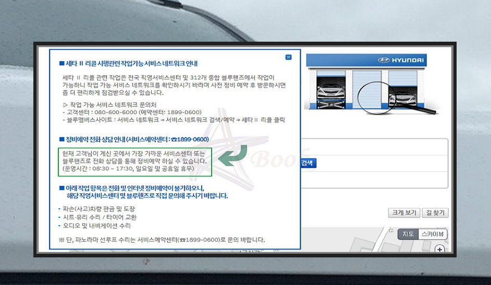Select the 정비예약 전화 상담 안내 heading
Screen dimensions: 491x285
point(134,139)
